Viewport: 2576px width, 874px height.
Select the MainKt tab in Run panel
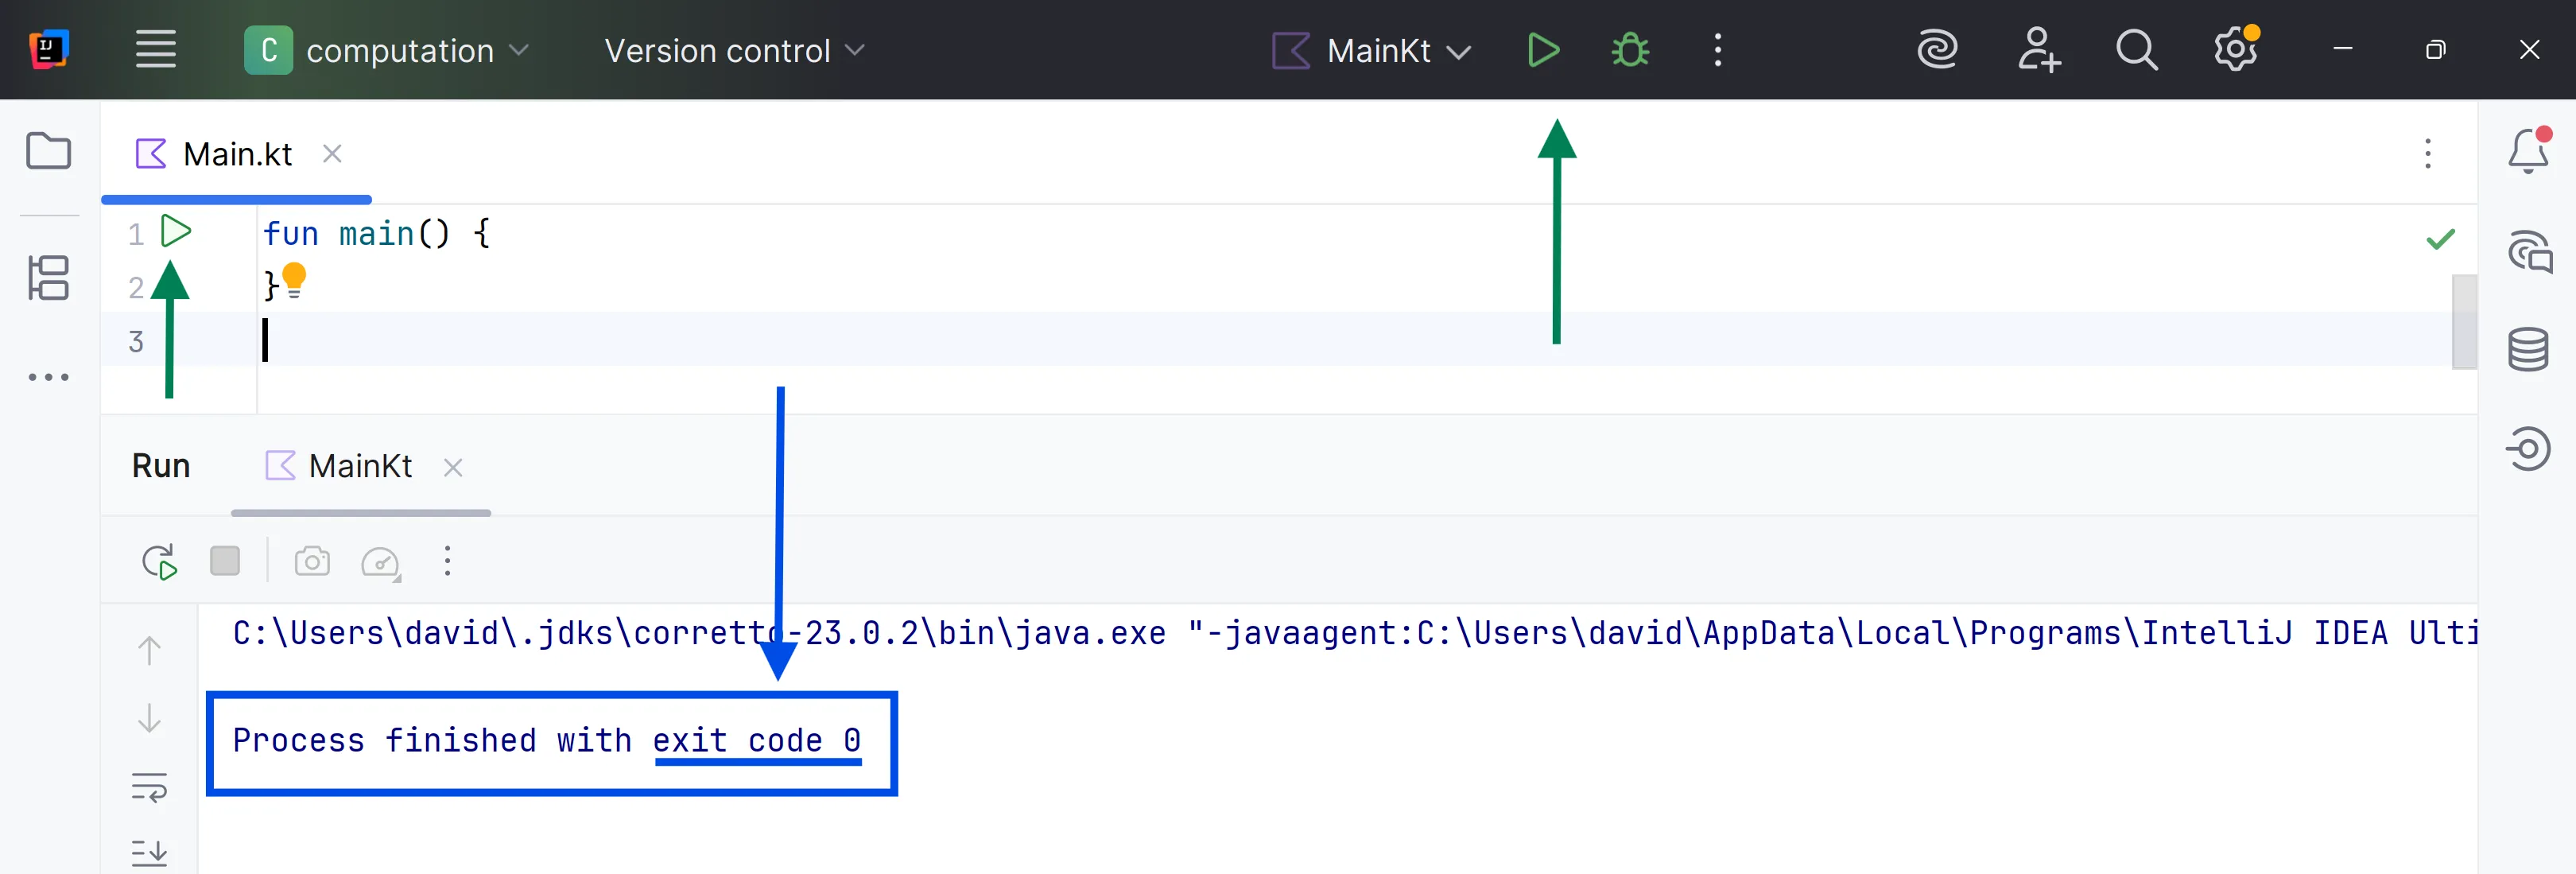click(x=359, y=466)
